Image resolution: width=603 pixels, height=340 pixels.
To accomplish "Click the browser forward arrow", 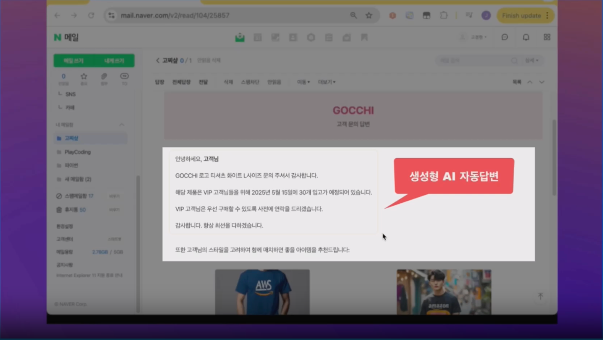I will point(74,16).
